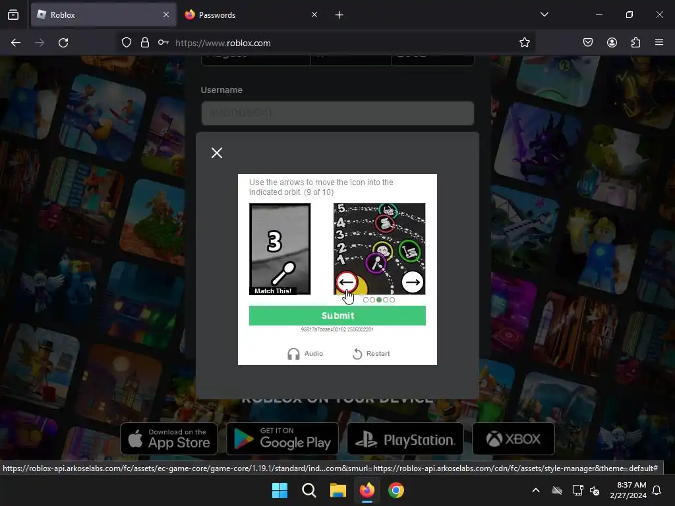The image size is (675, 506).
Task: Launch Google Chrome from taskbar
Action: 396,490
